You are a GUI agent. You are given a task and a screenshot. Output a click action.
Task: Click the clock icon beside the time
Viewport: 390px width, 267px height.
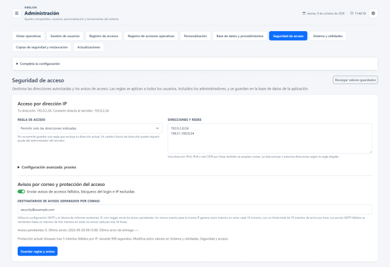click(x=352, y=13)
